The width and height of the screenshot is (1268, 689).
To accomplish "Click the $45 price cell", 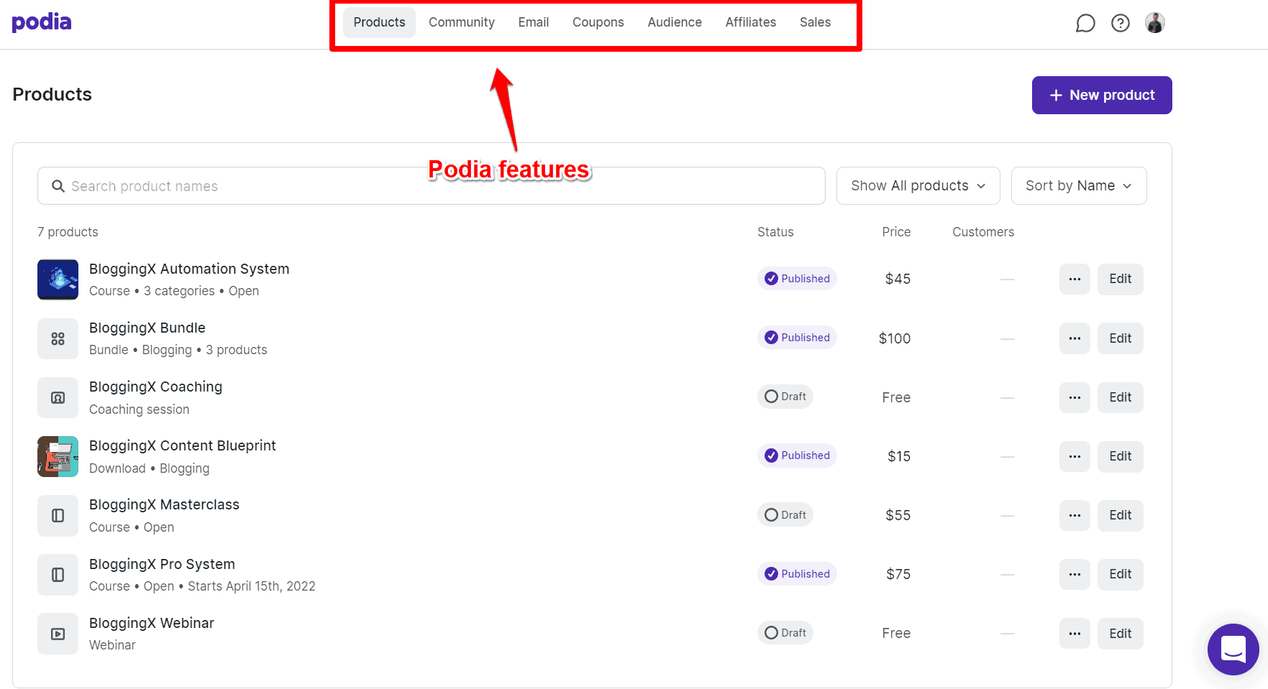I will [x=898, y=279].
